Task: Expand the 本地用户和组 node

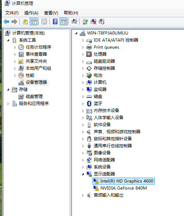Action: tap(15, 68)
